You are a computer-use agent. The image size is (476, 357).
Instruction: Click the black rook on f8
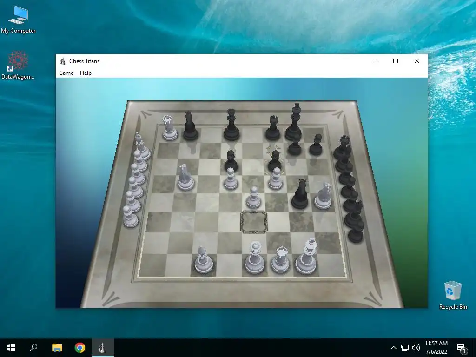click(272, 128)
